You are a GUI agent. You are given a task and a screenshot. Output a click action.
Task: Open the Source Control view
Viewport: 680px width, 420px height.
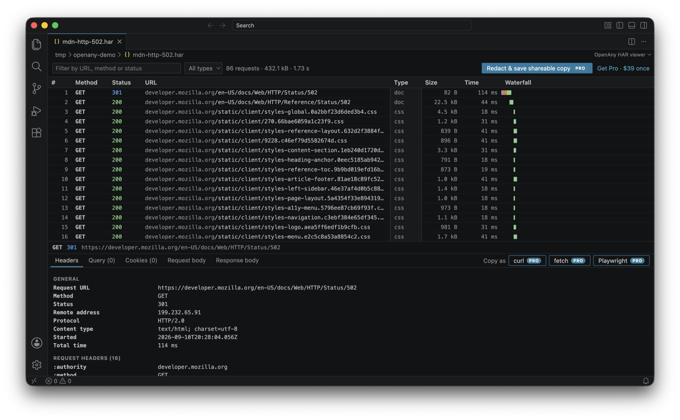37,89
